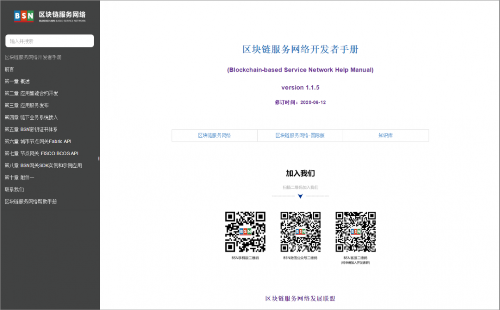Click the 区块链服务网络发展联盟 footer link
The height and width of the screenshot is (310, 500).
click(x=300, y=297)
